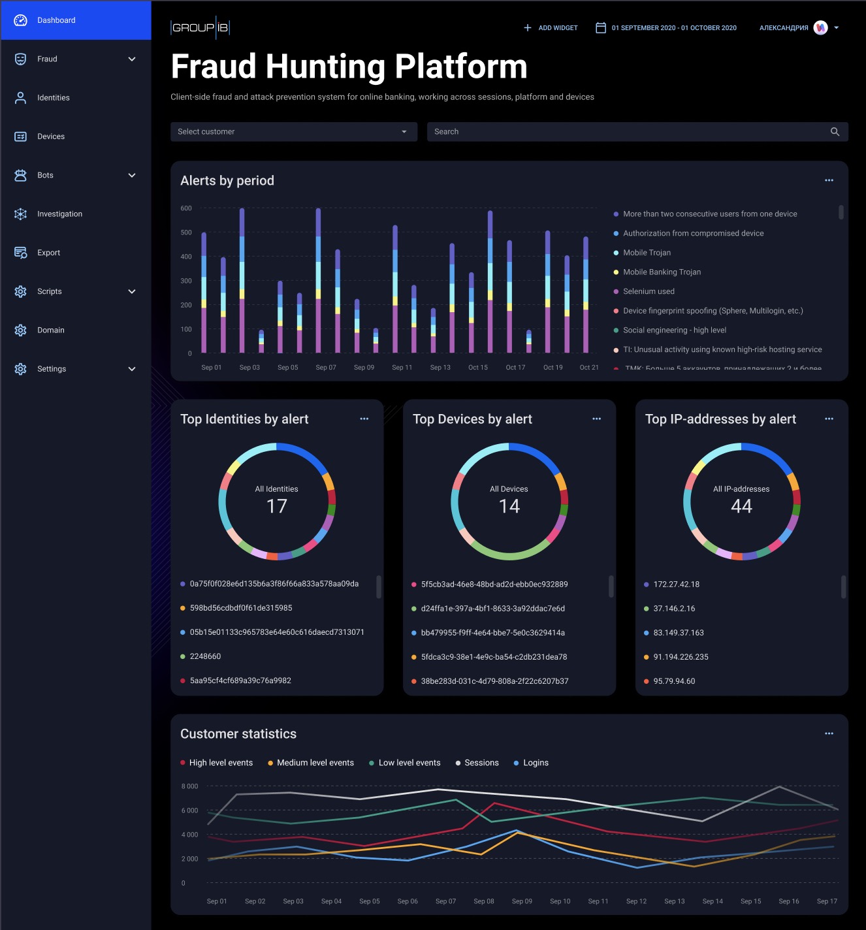Open the Domain page
This screenshot has height=930, width=866.
click(x=76, y=330)
